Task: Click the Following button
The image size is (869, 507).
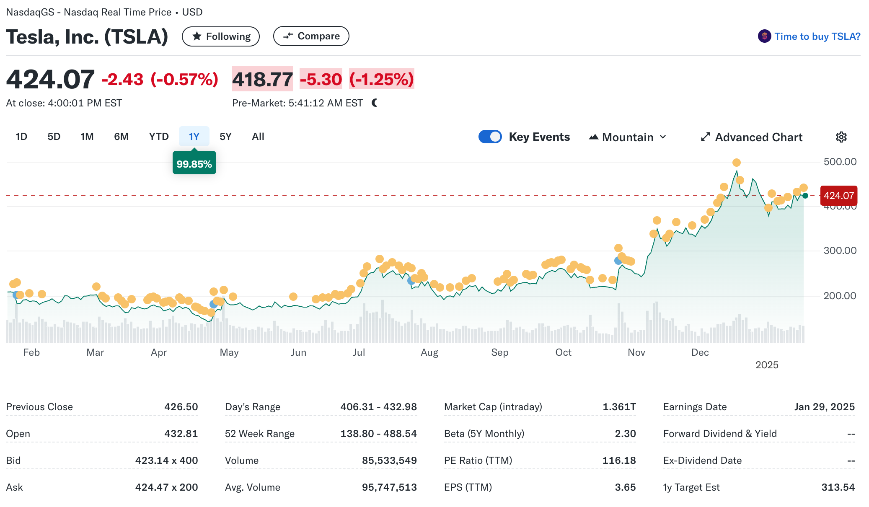Action: pos(221,36)
